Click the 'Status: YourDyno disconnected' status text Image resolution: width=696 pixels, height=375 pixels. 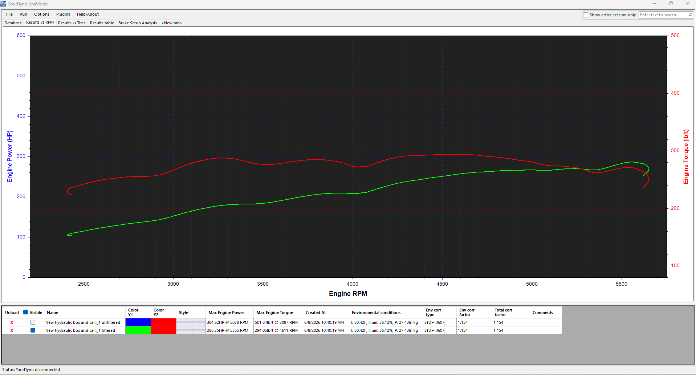[x=31, y=370]
